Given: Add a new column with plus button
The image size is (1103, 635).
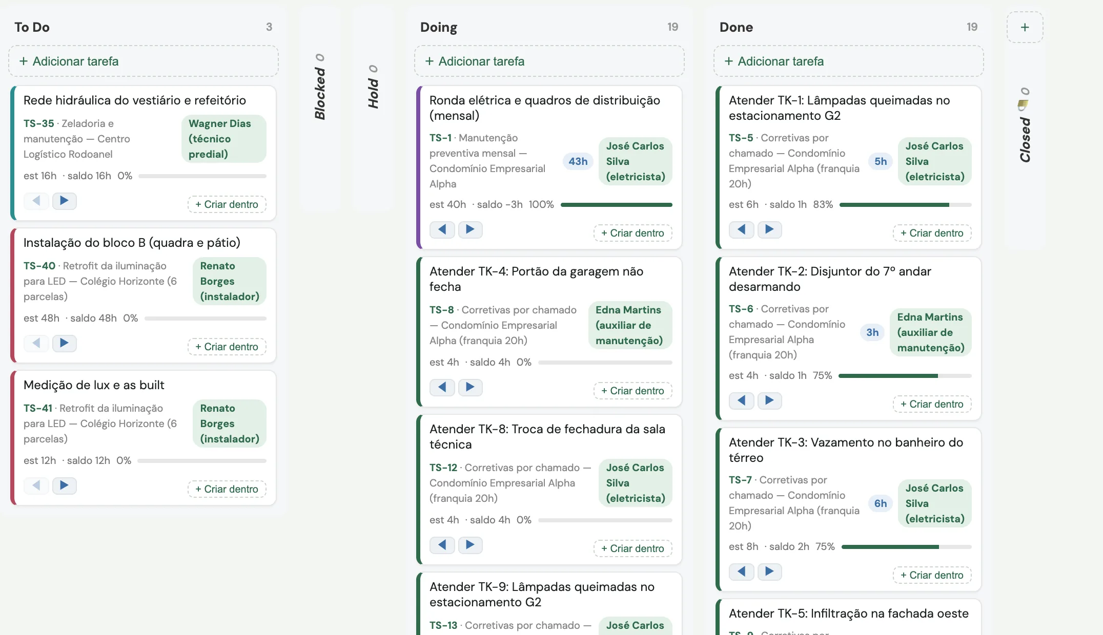Looking at the screenshot, I should (x=1025, y=27).
